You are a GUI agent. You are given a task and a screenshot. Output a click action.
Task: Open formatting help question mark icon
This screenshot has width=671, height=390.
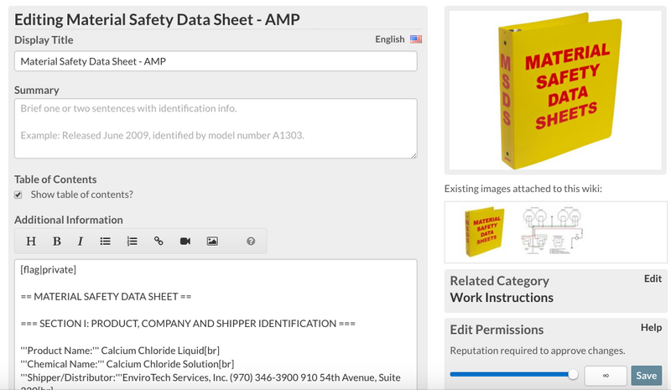[251, 242]
